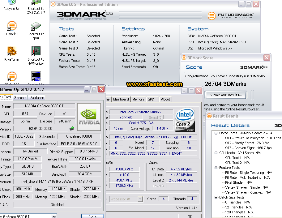Open the GPU-Z.0.1.7 desktop shortcut
The height and width of the screenshot is (218, 282).
tap(36, 7)
